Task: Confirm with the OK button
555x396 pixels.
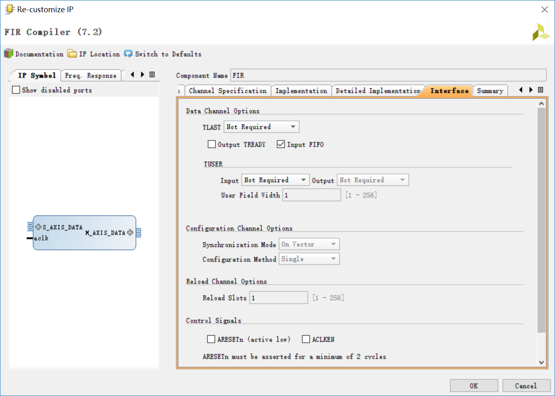Action: pyautogui.click(x=474, y=385)
